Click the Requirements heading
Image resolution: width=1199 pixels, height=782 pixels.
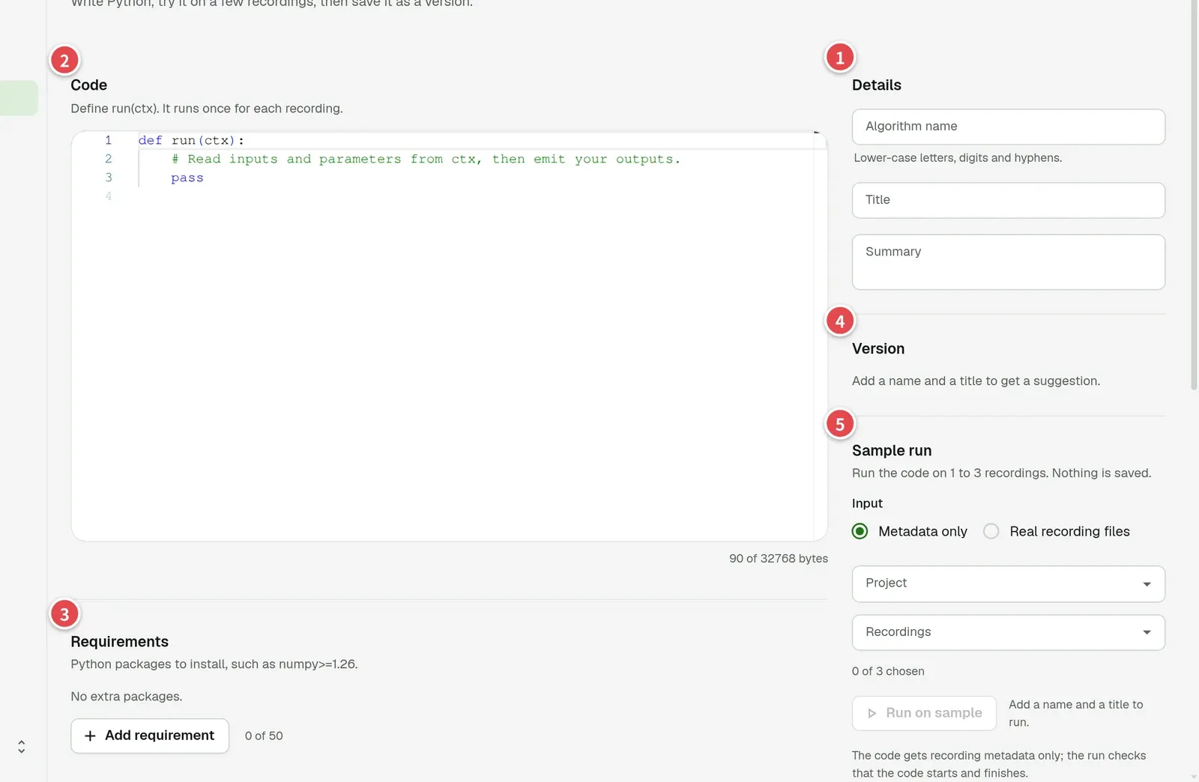point(119,641)
